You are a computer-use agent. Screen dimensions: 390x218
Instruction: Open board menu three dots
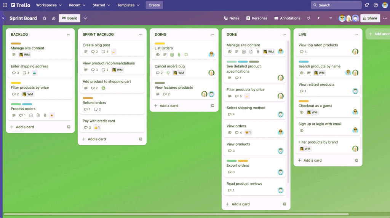pos(385,18)
